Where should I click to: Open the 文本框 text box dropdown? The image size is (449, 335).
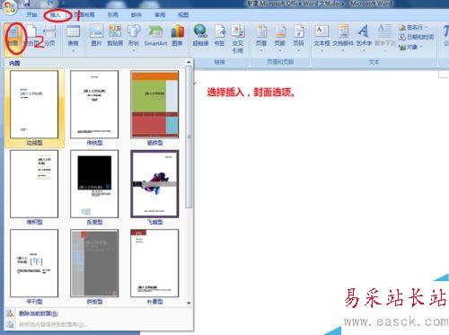pyautogui.click(x=321, y=39)
